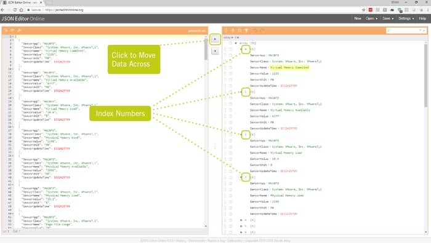Open the Data policy footer link

235,241
